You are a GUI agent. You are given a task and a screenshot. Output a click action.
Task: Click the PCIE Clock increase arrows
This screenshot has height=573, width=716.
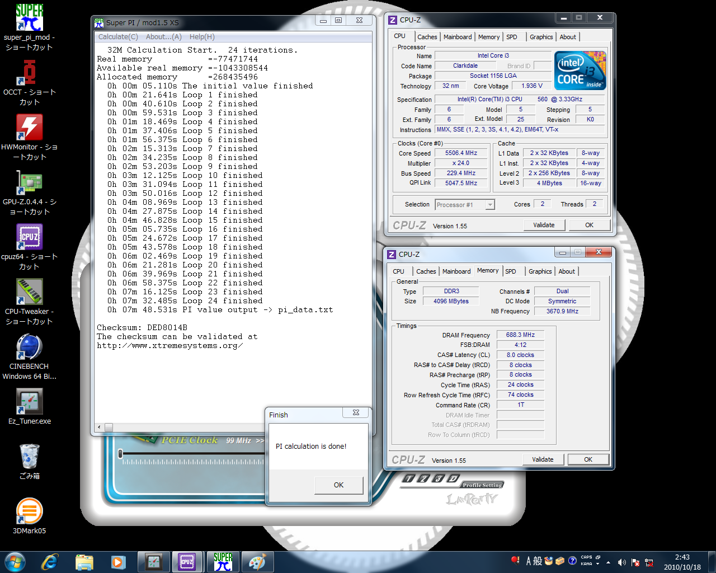click(260, 441)
